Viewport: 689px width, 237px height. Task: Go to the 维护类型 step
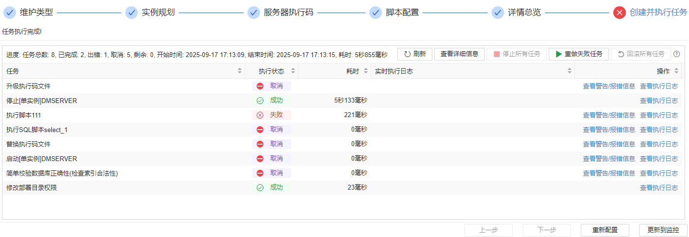(36, 13)
